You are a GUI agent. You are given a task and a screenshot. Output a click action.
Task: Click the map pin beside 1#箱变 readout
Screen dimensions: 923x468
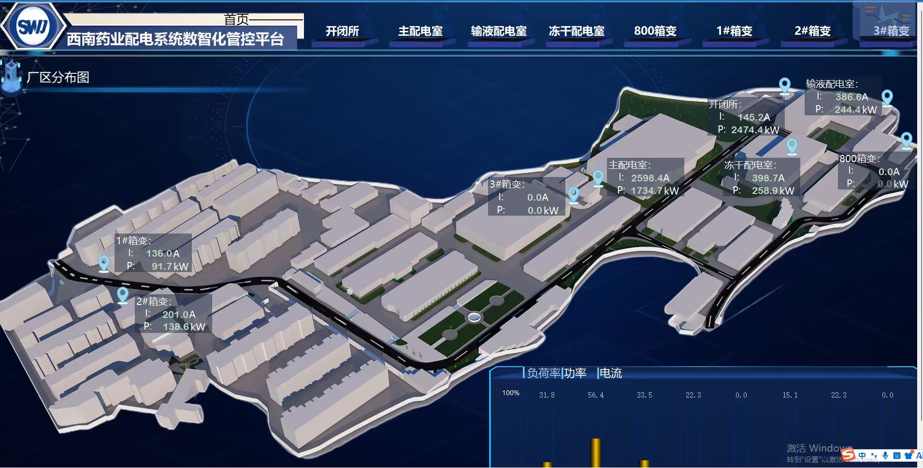(104, 263)
